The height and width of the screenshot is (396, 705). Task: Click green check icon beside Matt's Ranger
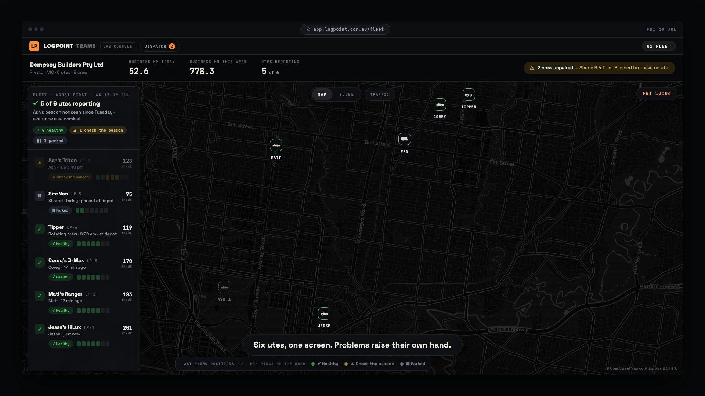(40, 296)
